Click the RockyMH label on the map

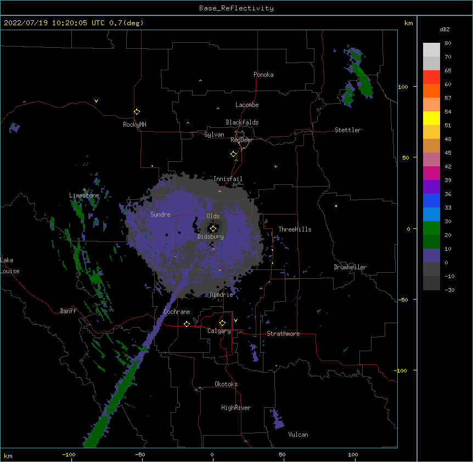(134, 125)
